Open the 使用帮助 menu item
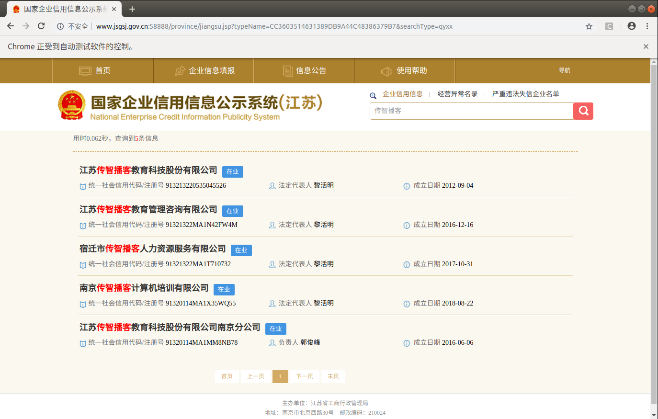The height and width of the screenshot is (419, 658). click(405, 71)
